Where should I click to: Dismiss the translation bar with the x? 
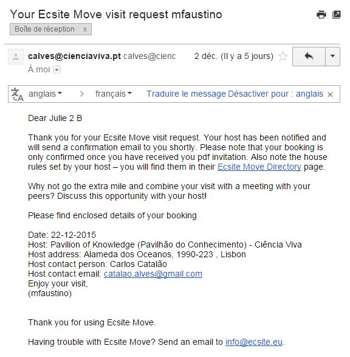tap(330, 94)
